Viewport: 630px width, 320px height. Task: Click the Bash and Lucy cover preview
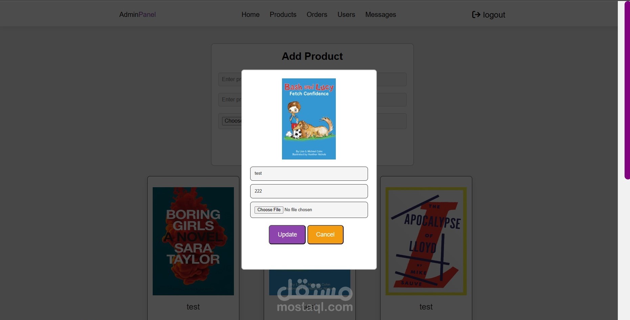[x=309, y=119]
